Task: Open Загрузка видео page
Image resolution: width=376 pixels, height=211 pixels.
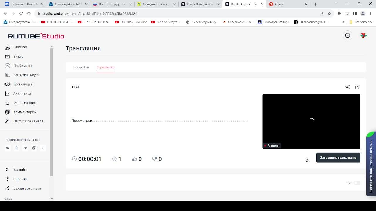Action: 26,75
